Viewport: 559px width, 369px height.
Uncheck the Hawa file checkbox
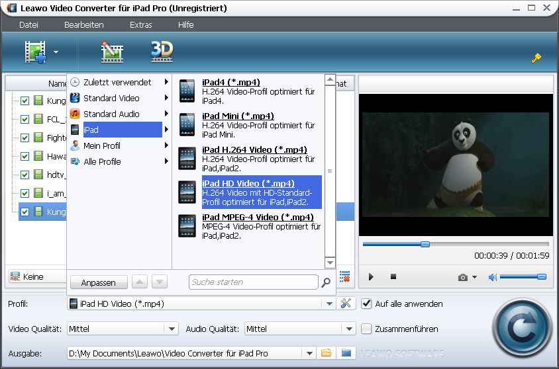coord(25,156)
